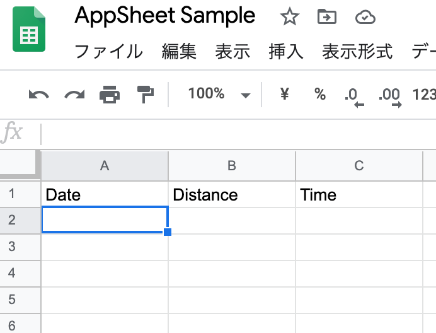Open the ファイル menu
The height and width of the screenshot is (333, 436).
[x=108, y=52]
